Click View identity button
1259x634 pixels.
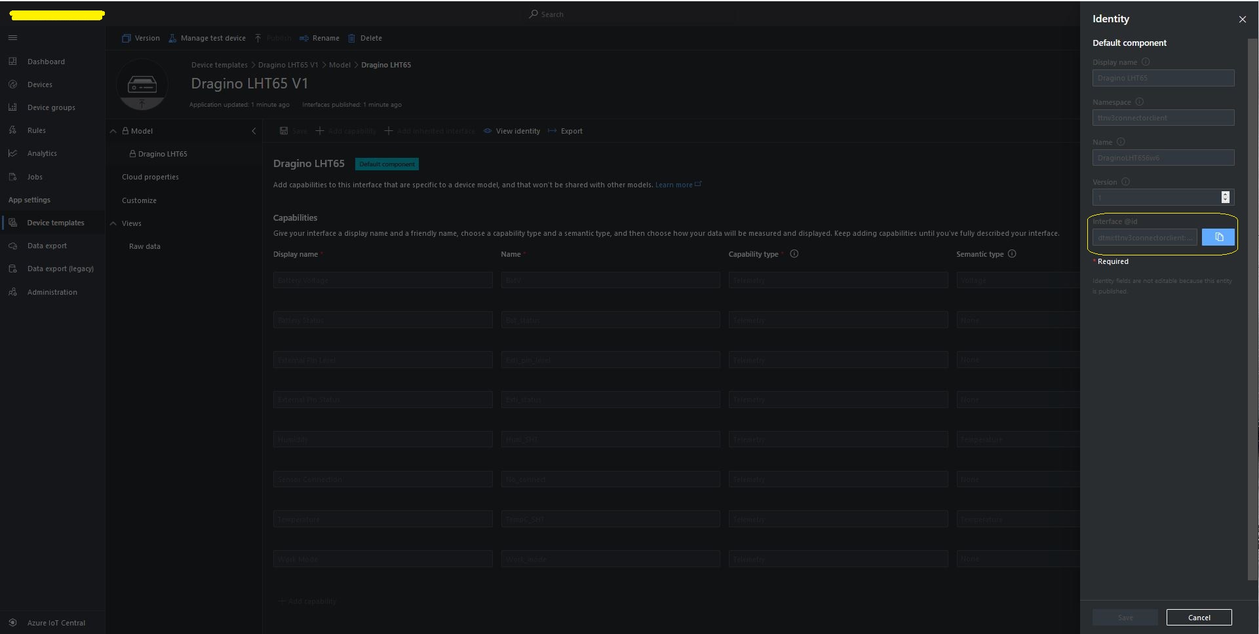pyautogui.click(x=512, y=131)
